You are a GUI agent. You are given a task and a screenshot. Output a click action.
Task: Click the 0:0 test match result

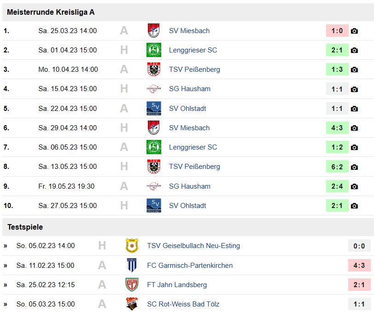coord(359,246)
